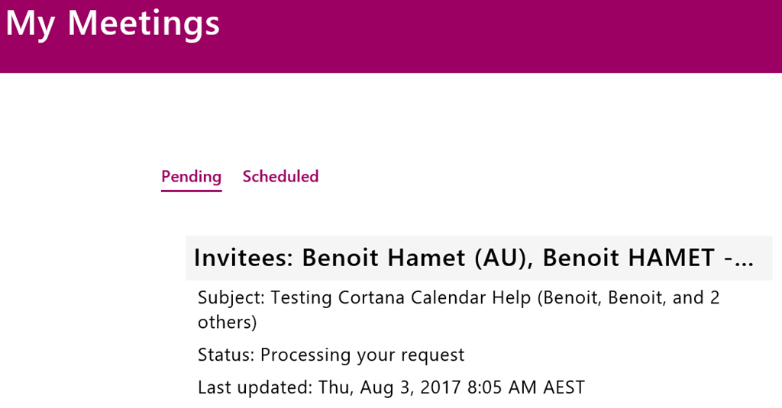Open the Scheduled tab
This screenshot has height=408, width=782.
[280, 176]
